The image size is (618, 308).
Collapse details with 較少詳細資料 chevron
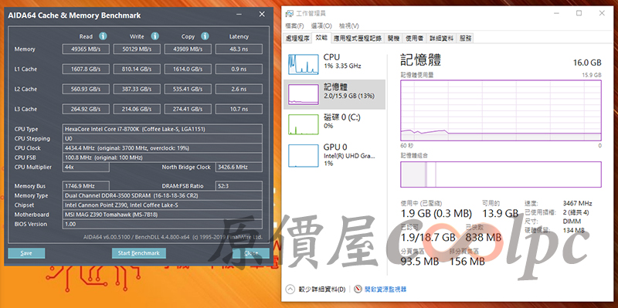point(290,289)
